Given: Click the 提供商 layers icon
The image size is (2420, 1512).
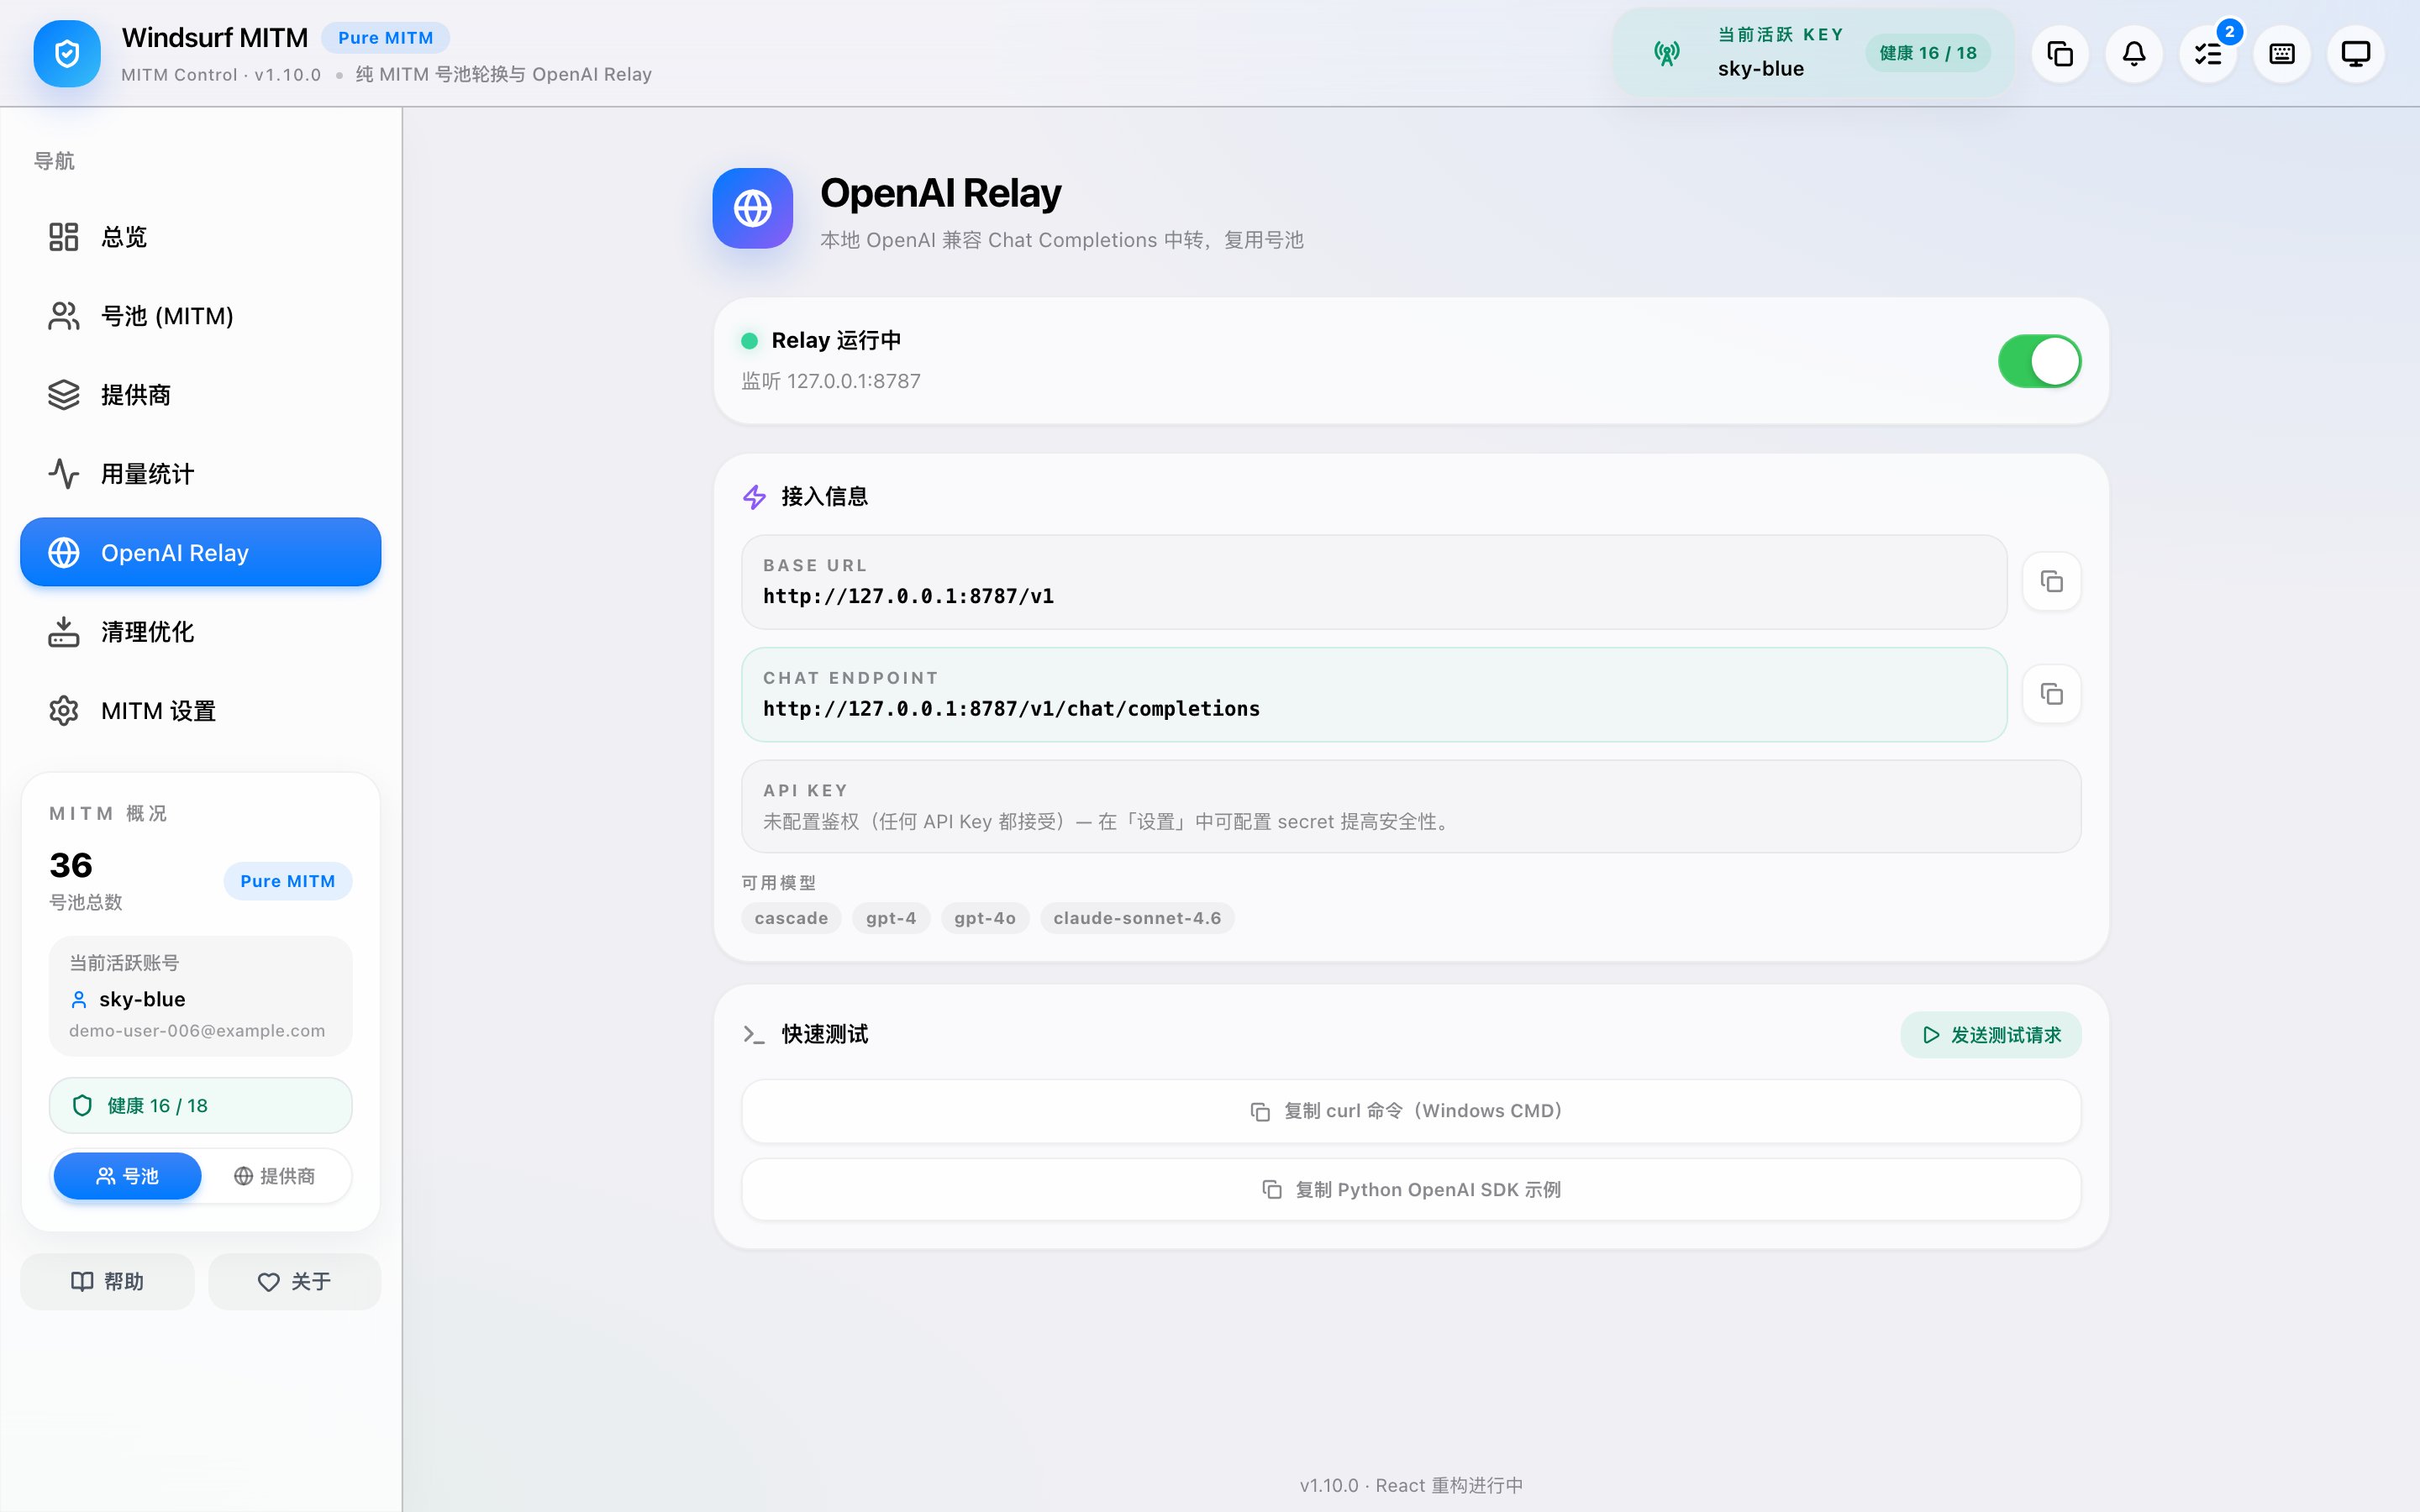Looking at the screenshot, I should [64, 395].
